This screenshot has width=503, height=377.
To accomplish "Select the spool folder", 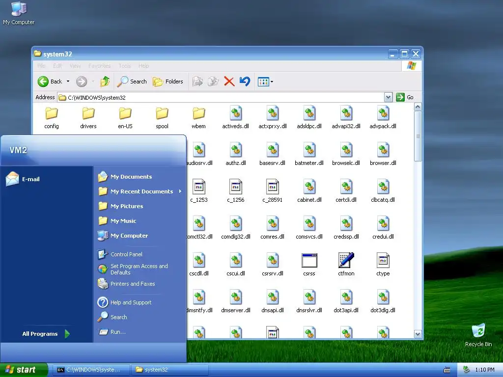I will [x=162, y=118].
